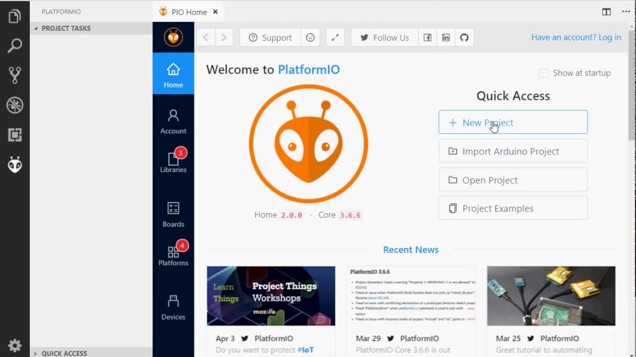Go to Home in PIO sidebar
Screen dimensions: 636x357
pos(173,73)
